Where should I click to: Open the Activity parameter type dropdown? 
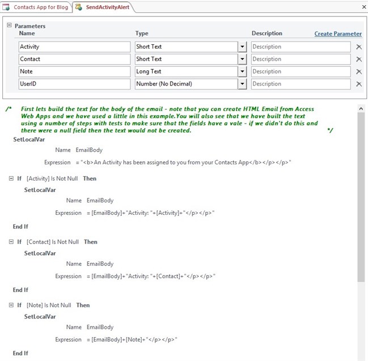[x=242, y=46]
